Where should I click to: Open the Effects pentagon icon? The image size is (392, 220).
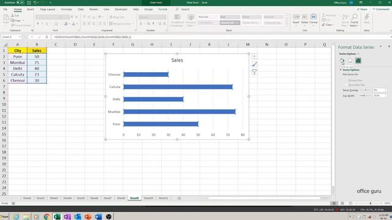point(350,61)
